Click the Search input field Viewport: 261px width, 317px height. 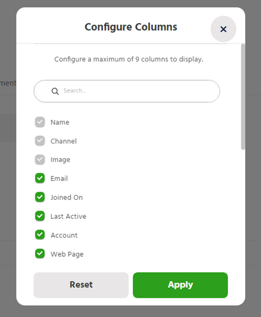134,91
